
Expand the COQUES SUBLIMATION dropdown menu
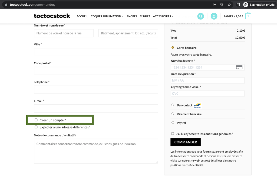(107, 16)
